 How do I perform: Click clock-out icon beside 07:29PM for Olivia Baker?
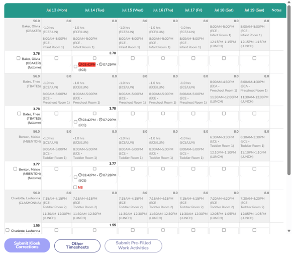[x=101, y=64]
